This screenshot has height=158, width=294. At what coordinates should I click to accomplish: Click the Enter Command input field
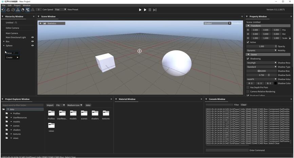coord(227,150)
